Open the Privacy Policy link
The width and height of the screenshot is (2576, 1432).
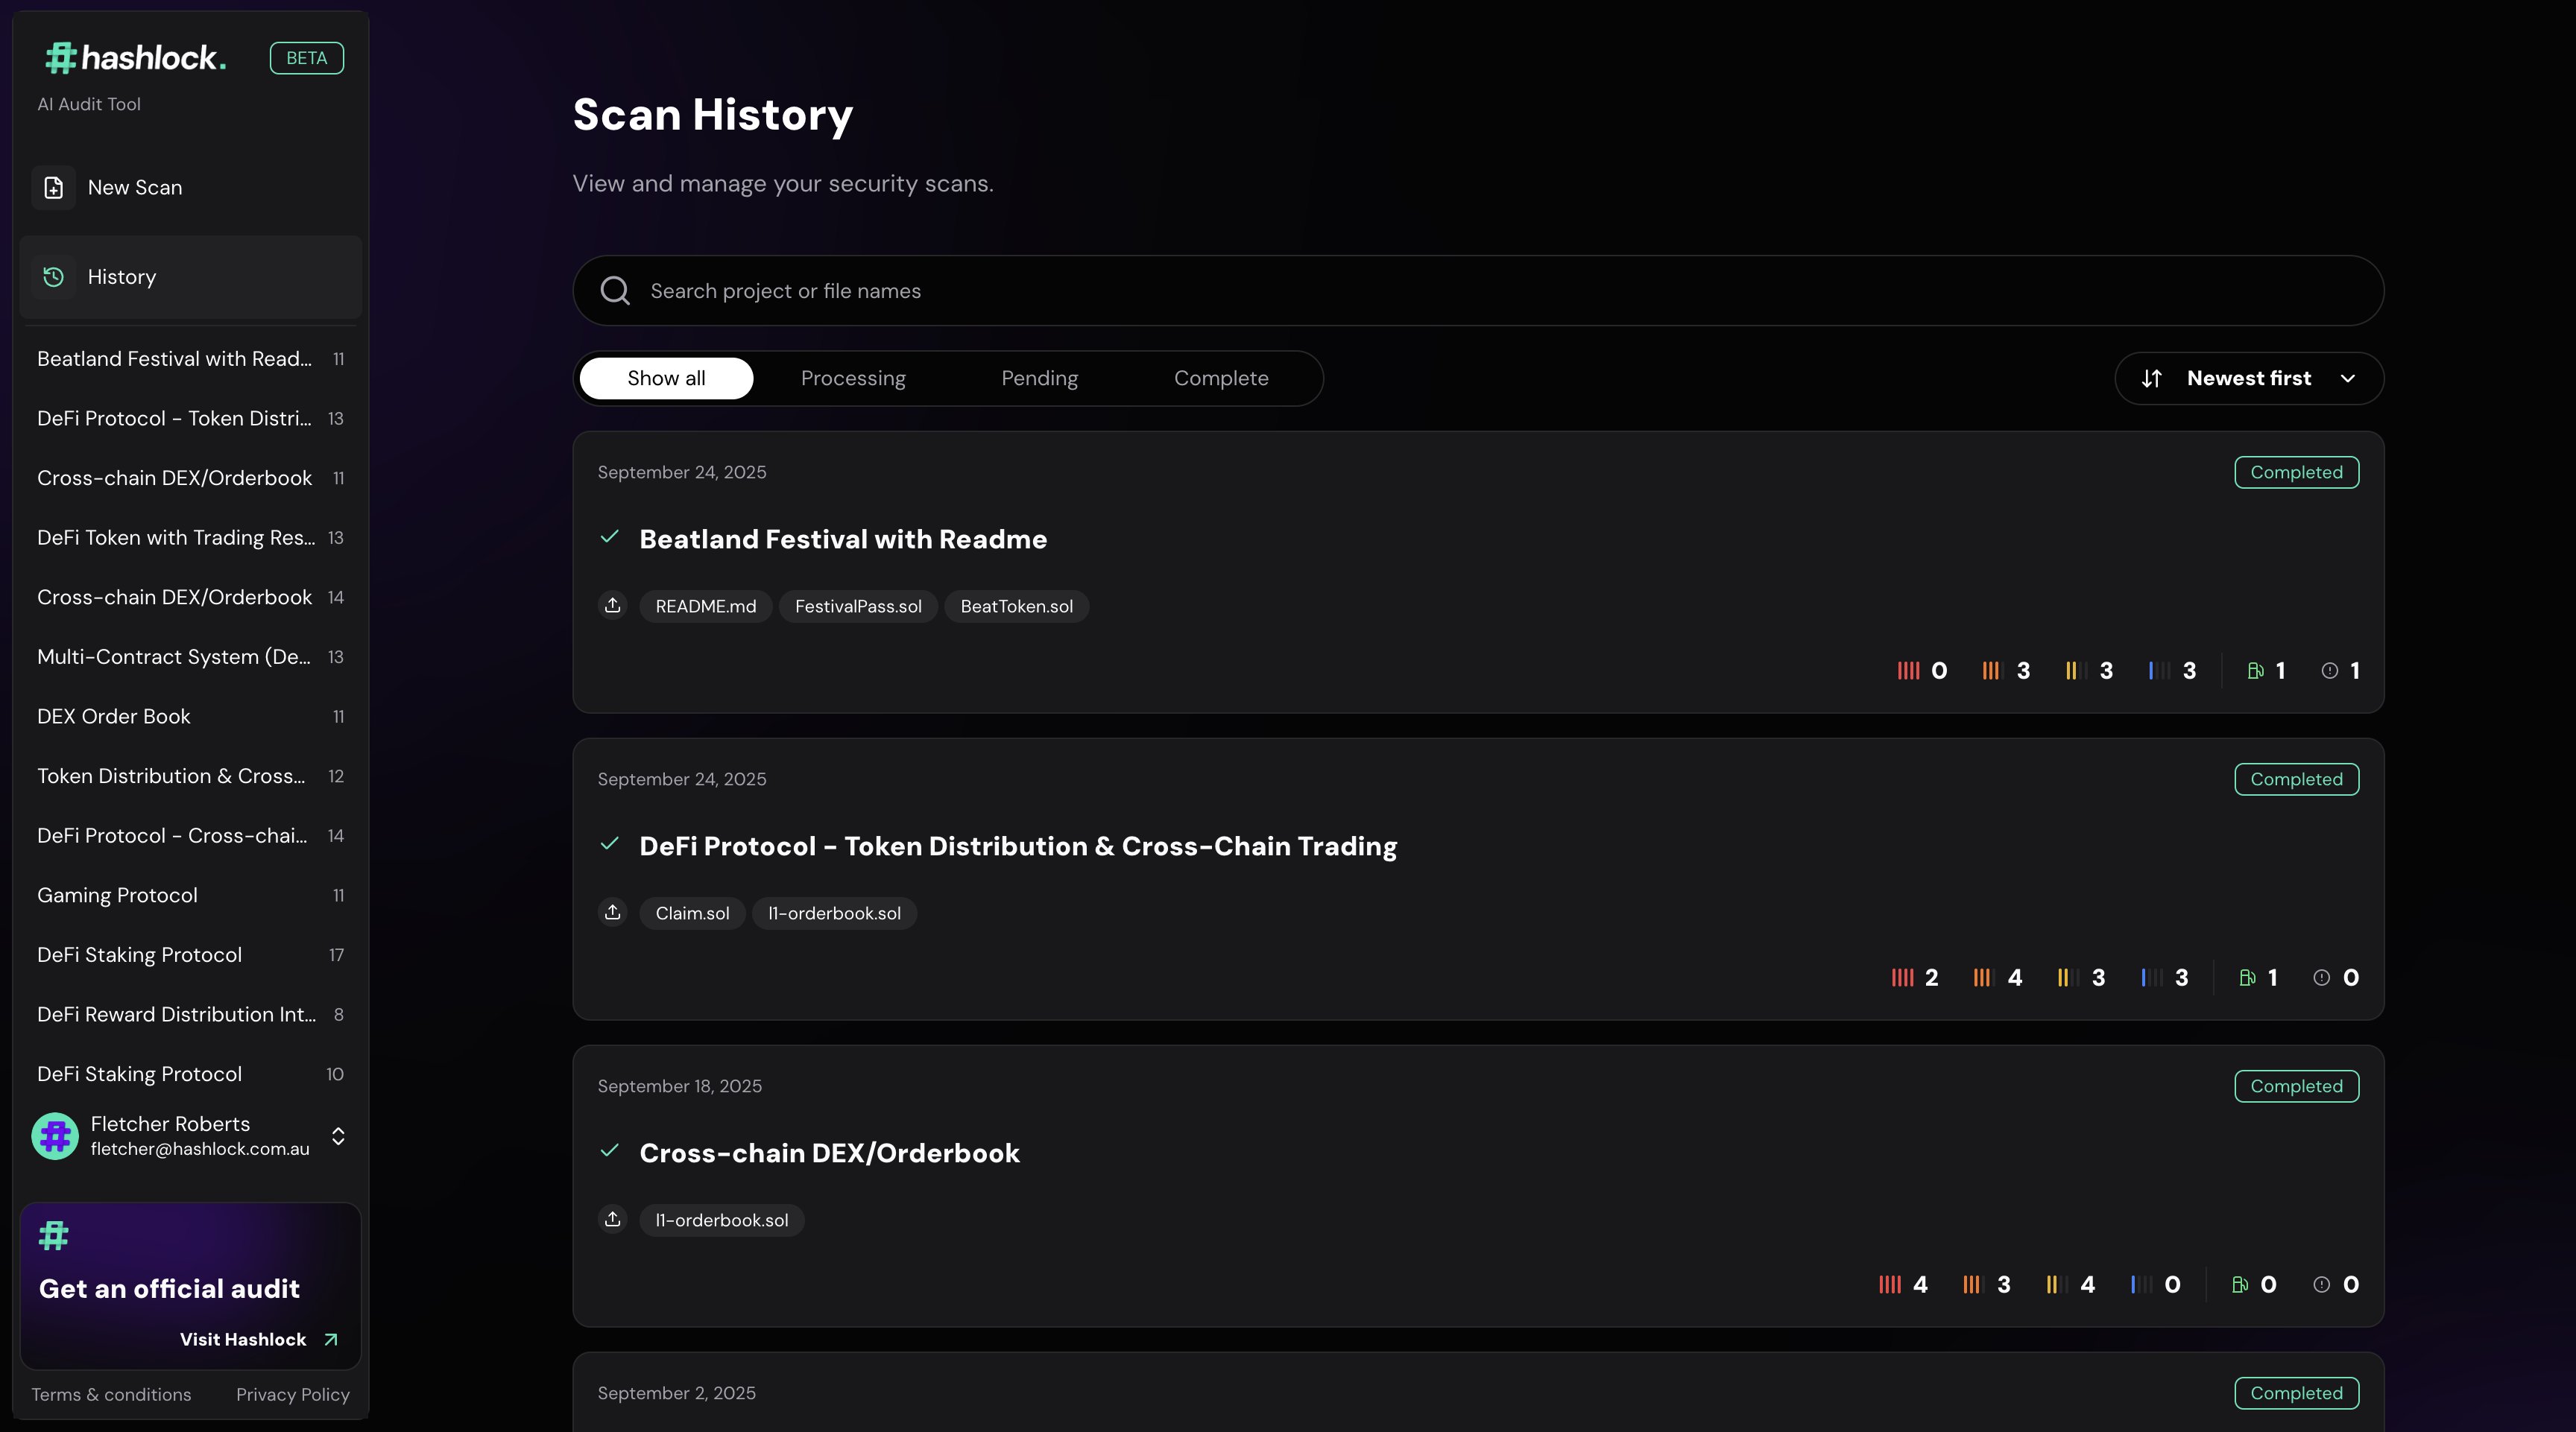(x=292, y=1394)
